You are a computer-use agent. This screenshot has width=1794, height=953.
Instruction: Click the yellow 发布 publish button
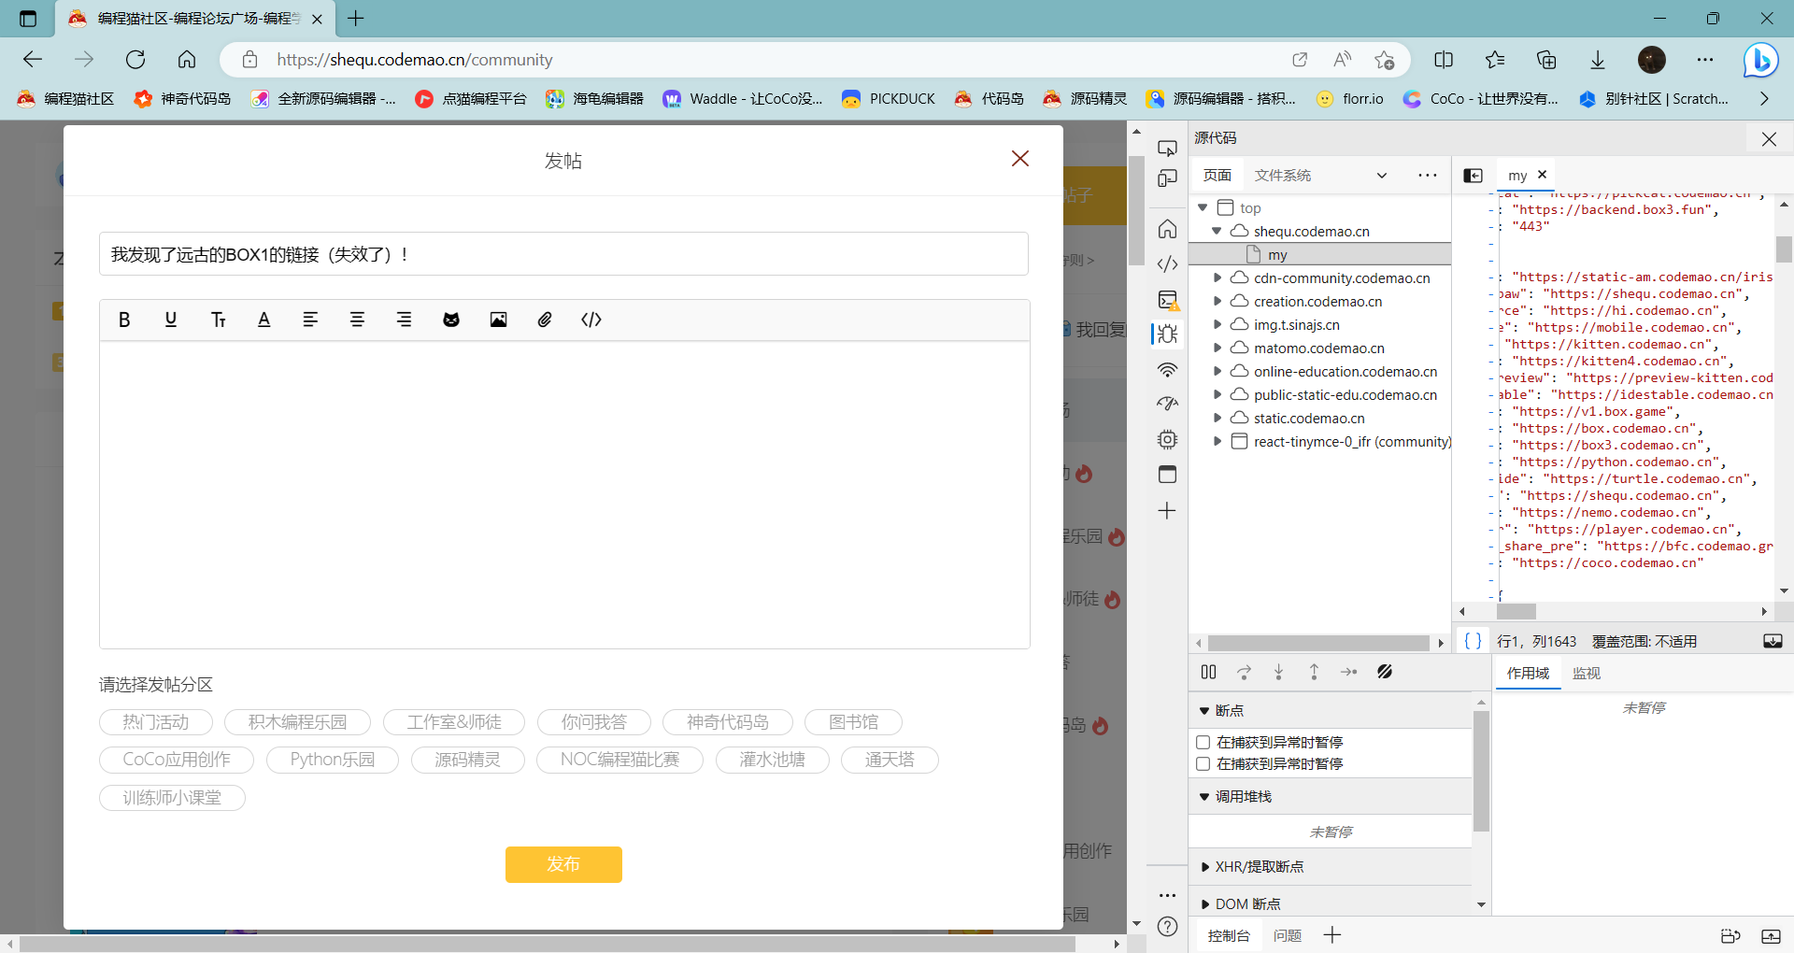[x=563, y=864]
